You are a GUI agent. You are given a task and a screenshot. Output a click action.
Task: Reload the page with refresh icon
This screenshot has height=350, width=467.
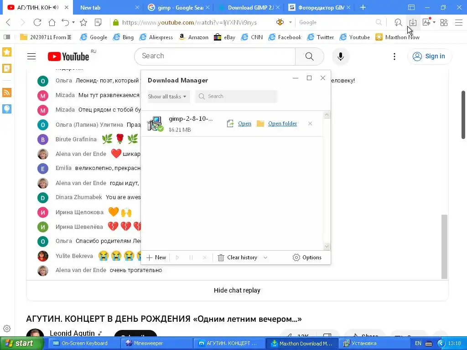37,22
